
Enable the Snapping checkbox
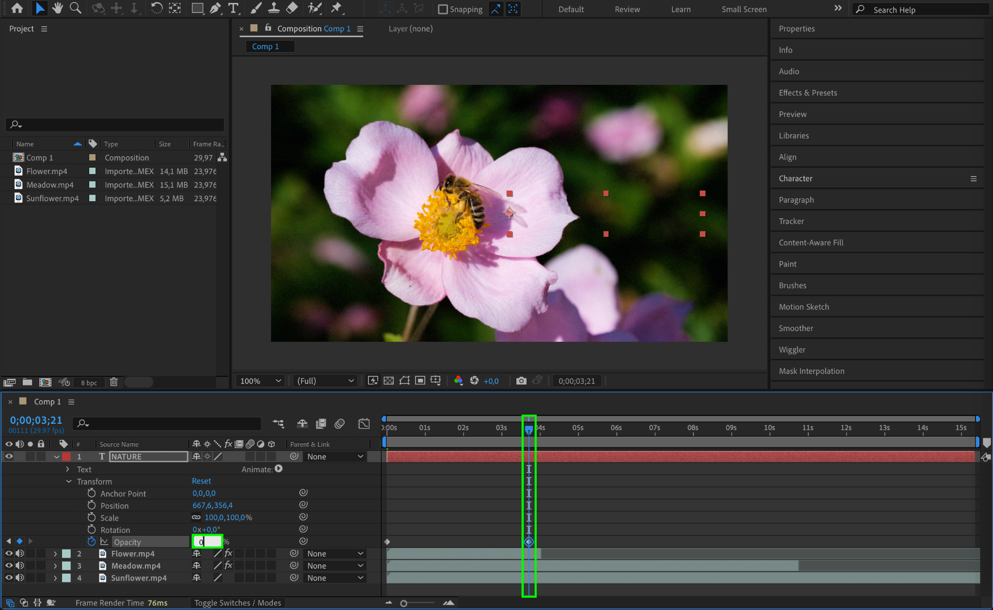coord(443,9)
